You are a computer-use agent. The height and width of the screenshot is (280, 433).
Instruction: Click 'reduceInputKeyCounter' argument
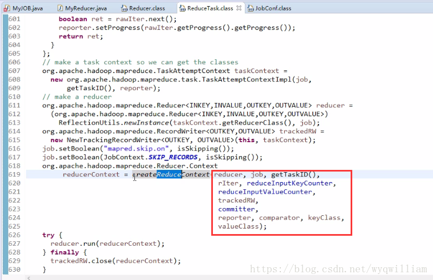tap(290, 183)
